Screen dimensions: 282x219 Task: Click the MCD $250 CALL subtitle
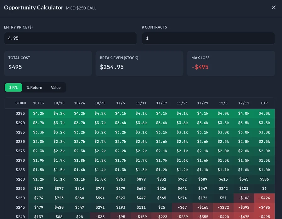click(x=81, y=8)
